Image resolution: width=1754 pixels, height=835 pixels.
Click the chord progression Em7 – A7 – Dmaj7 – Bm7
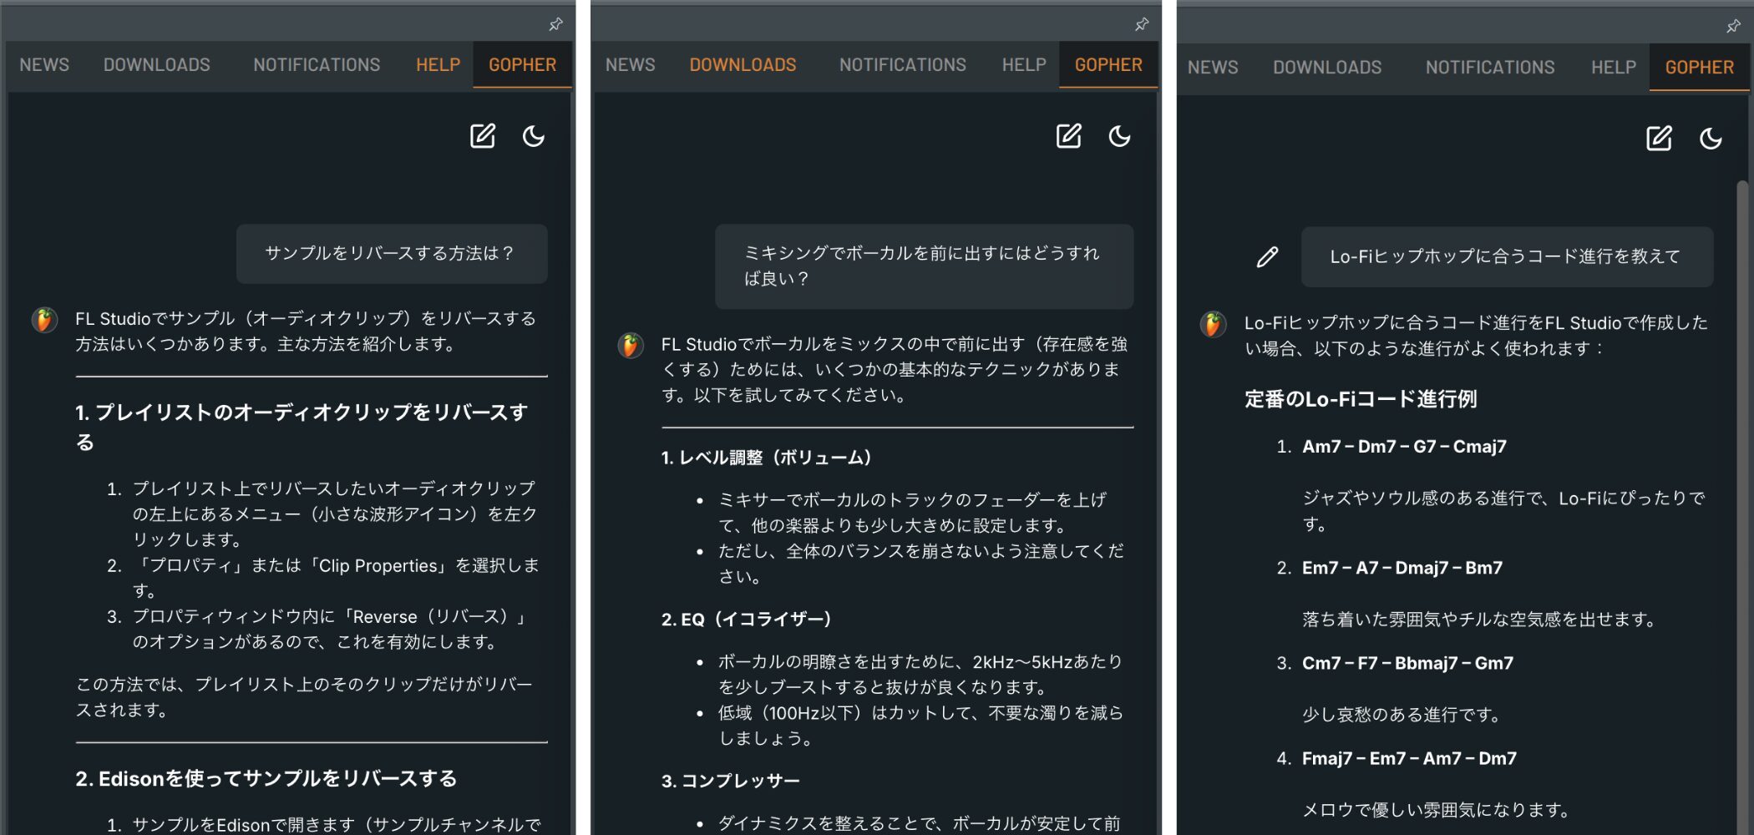[1402, 568]
